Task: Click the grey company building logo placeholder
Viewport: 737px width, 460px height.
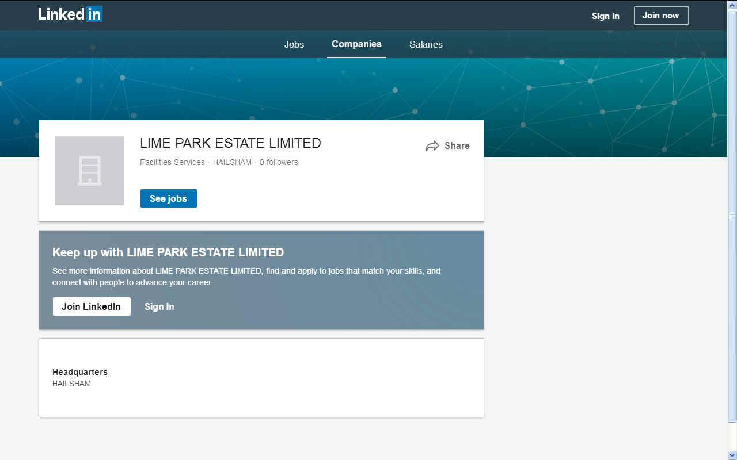Action: point(90,171)
